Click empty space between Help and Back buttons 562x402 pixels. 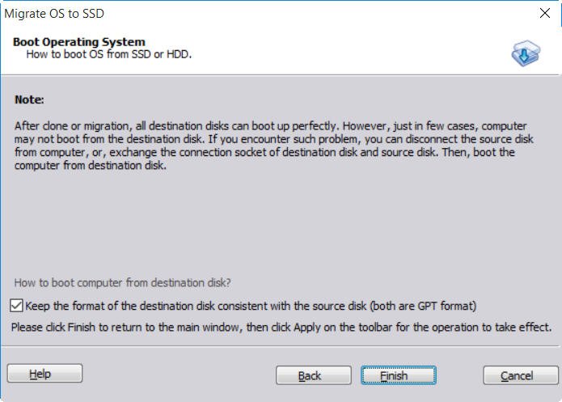178,375
